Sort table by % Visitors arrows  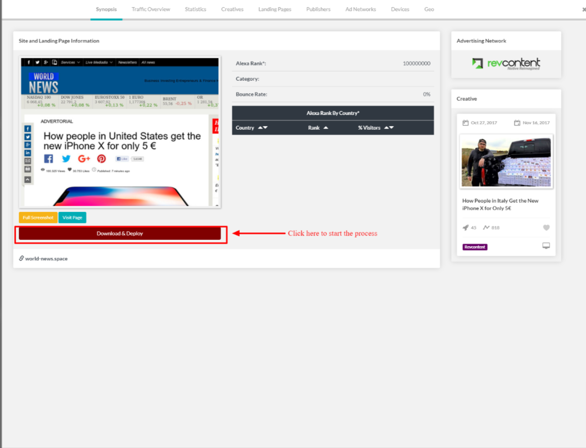click(x=389, y=128)
